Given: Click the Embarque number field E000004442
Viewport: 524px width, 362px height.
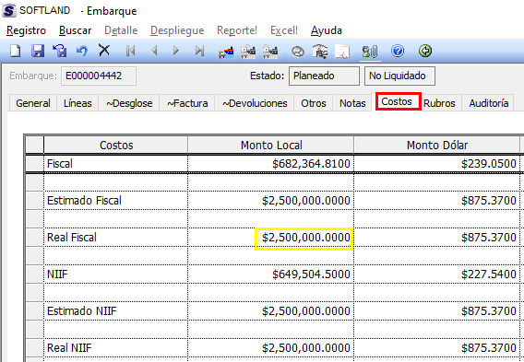Looking at the screenshot, I should pos(99,76).
